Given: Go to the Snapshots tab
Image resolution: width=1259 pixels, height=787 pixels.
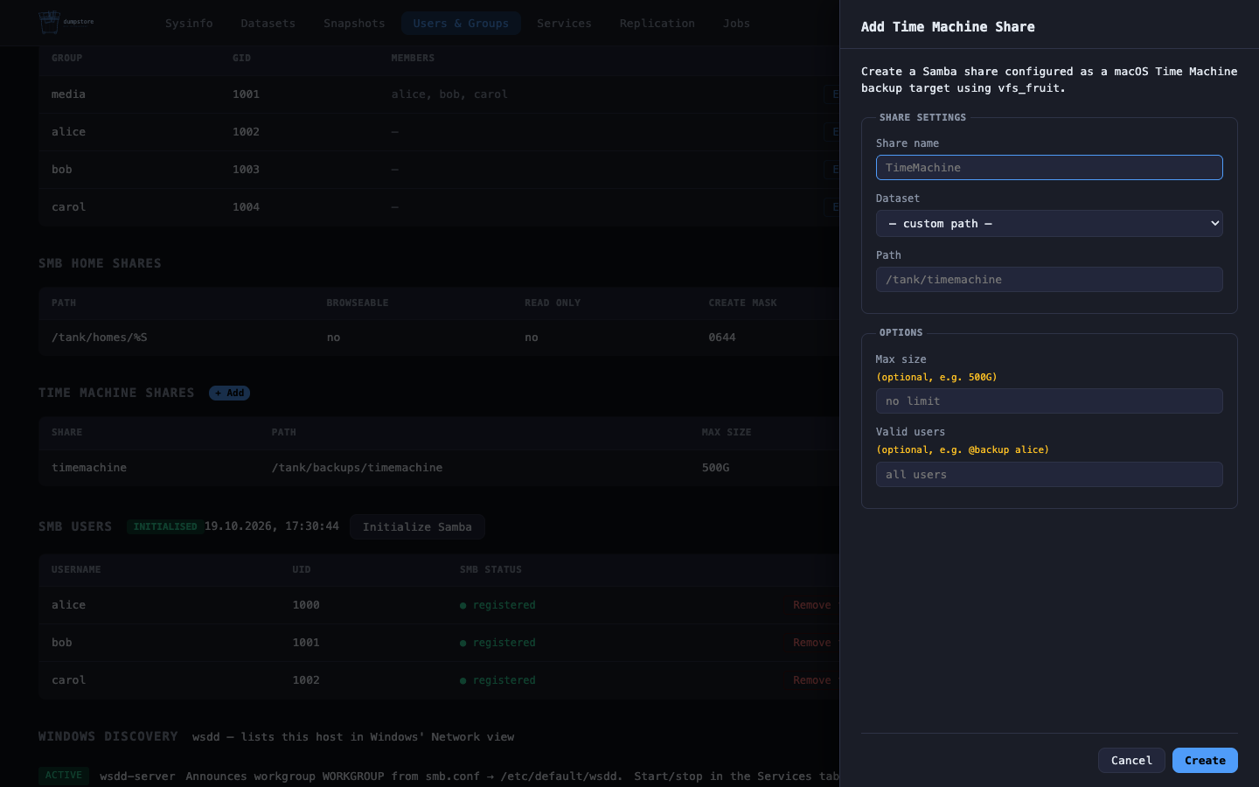Looking at the screenshot, I should click(354, 24).
